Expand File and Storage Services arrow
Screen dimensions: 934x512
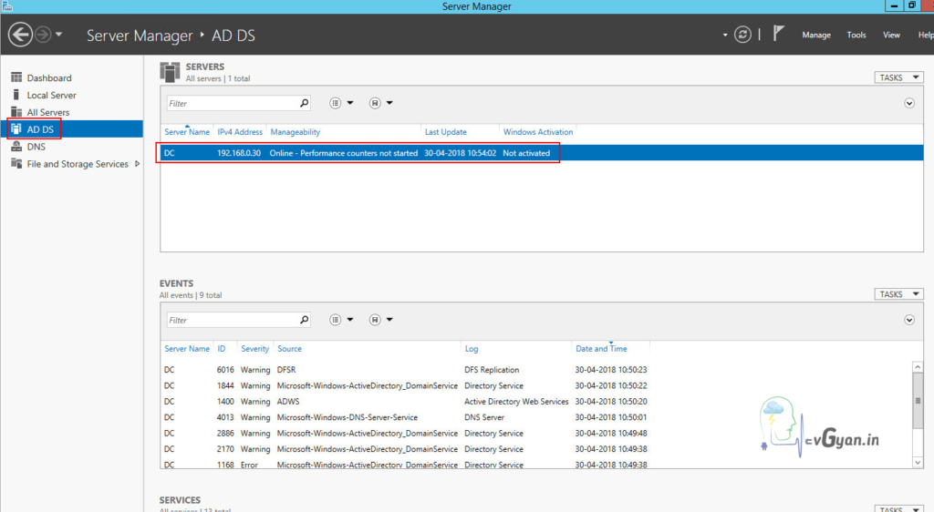(138, 164)
